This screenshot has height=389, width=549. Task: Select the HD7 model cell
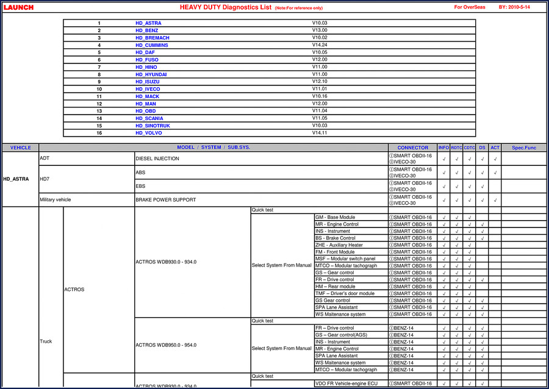(x=87, y=179)
